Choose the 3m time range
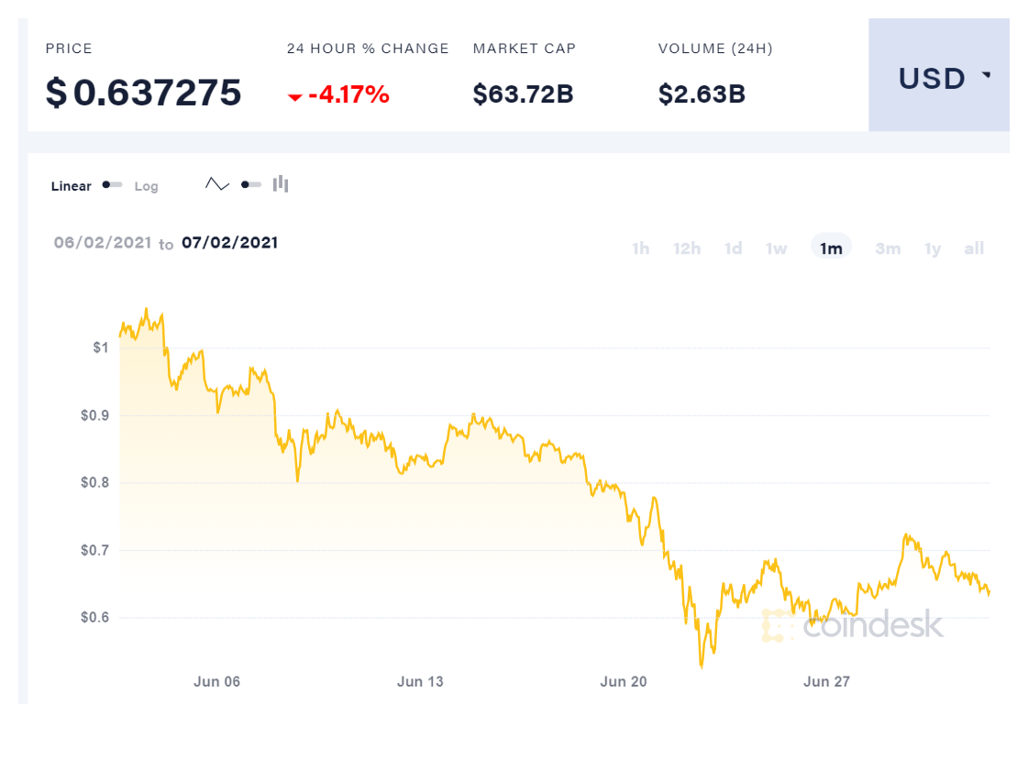Screen dimensions: 1028x759 point(887,248)
